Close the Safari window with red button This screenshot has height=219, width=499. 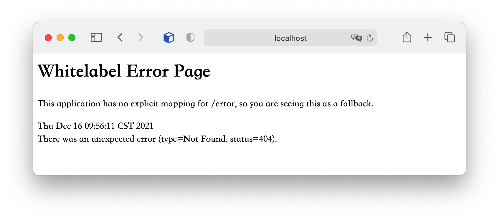coord(48,38)
